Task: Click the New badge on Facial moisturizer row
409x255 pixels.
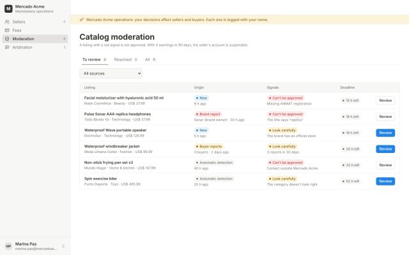Action: [201, 98]
